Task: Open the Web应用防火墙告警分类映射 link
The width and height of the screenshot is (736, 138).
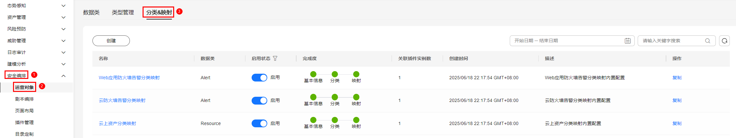Action: pyautogui.click(x=129, y=78)
